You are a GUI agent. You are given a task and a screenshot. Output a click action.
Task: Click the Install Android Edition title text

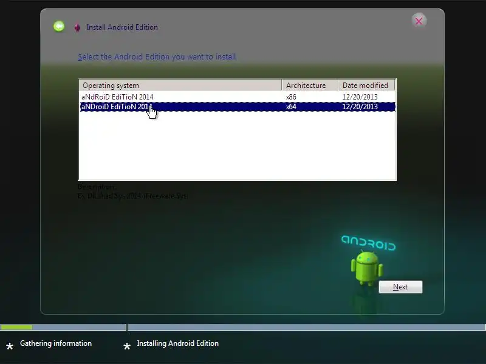122,27
